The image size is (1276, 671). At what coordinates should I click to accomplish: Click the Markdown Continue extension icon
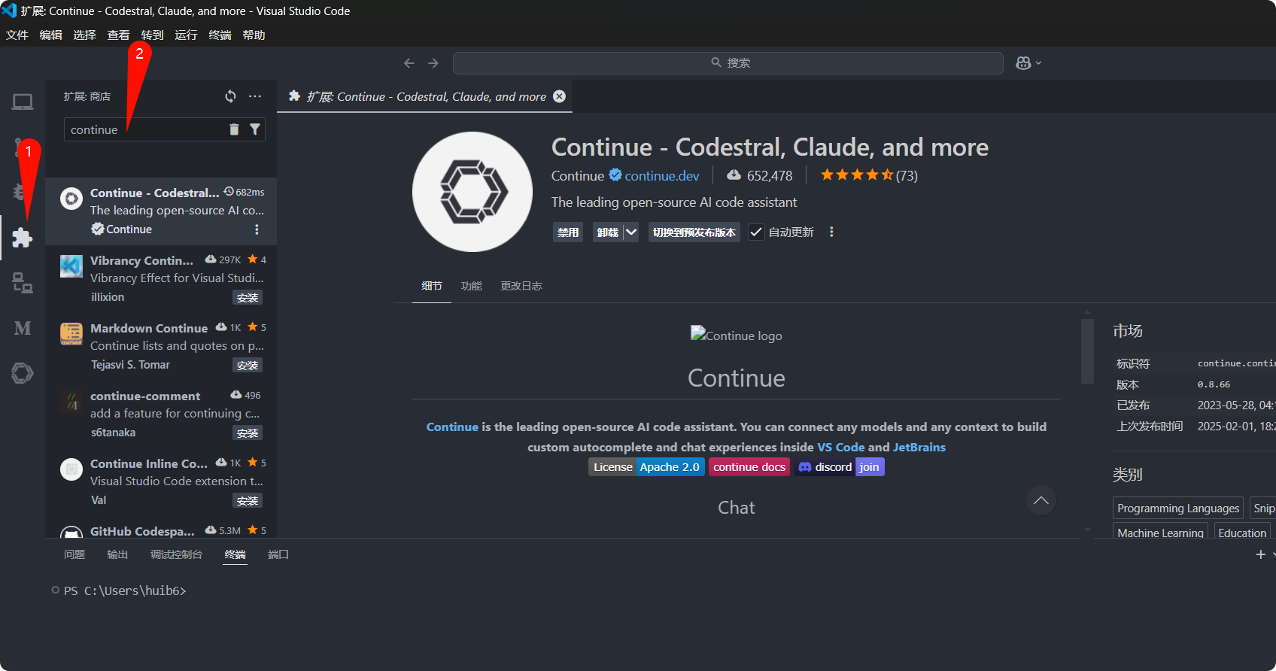coord(71,334)
